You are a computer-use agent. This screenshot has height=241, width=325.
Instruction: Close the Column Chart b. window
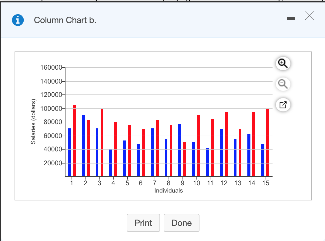coord(309,16)
